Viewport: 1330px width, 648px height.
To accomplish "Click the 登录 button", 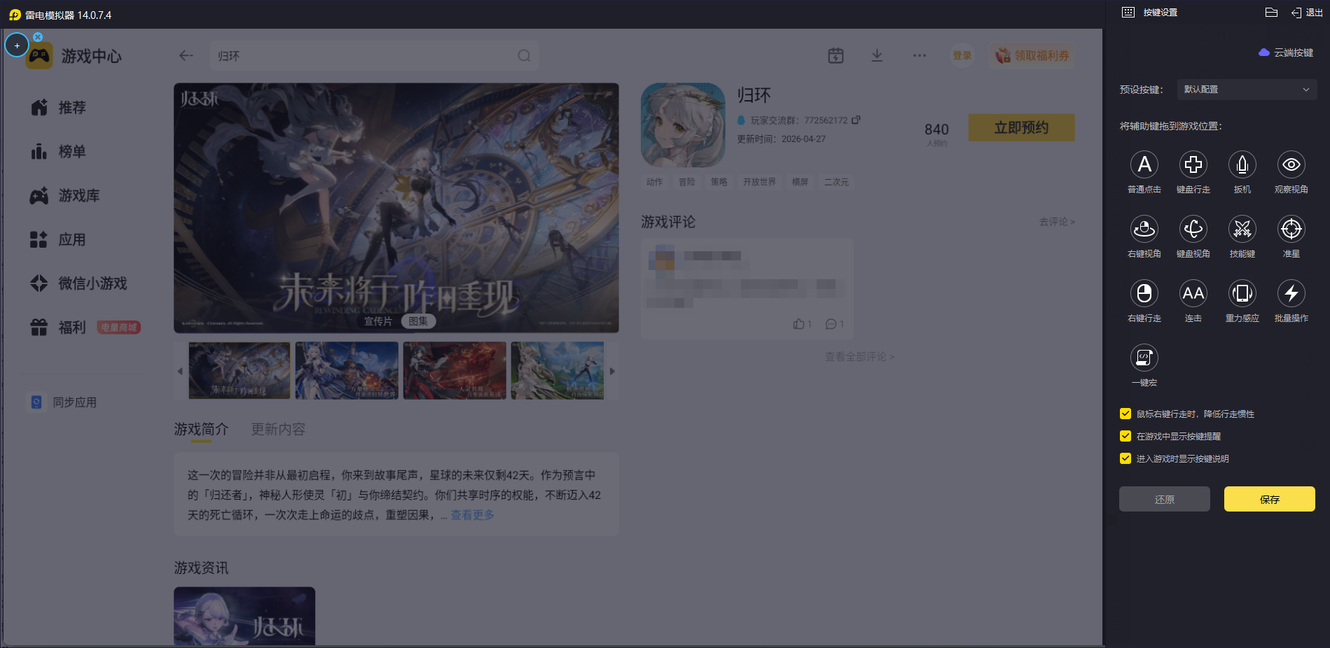I will coord(962,56).
